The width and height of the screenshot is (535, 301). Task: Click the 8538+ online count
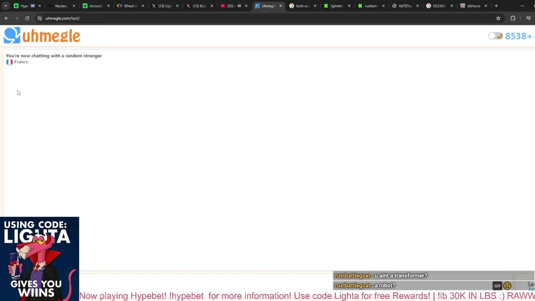519,36
